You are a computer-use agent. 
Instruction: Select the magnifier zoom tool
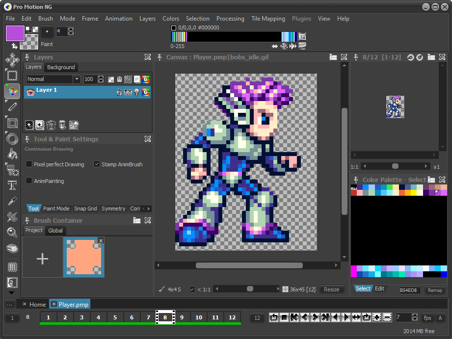[12, 232]
